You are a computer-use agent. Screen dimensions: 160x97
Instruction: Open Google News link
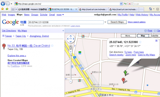click(x=27, y=15)
